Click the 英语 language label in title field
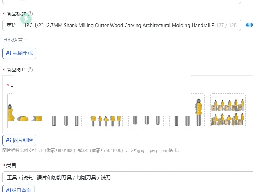Viewport: 253px width, 192px height. coord(12,25)
